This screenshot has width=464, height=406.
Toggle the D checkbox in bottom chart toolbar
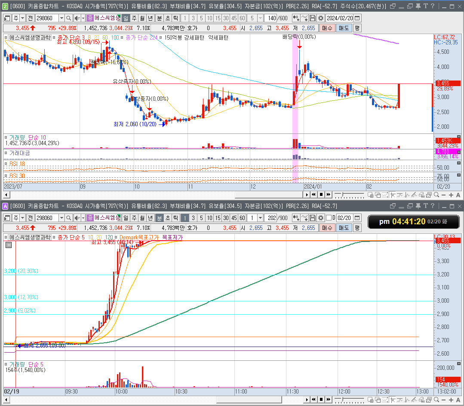[x=329, y=218]
